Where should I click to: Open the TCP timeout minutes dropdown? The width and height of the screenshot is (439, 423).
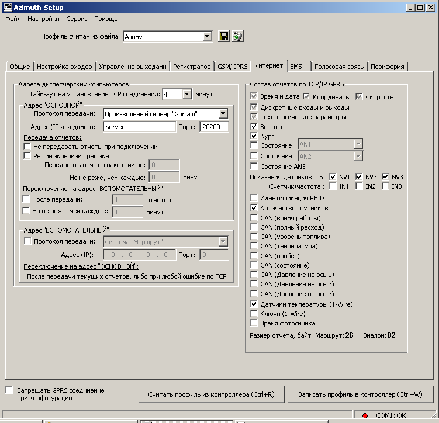[x=186, y=94]
